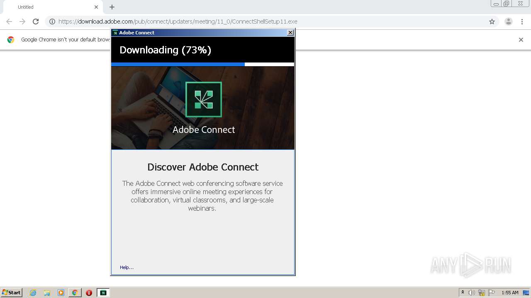Open the network tray icon
The width and height of the screenshot is (531, 298).
pyautogui.click(x=482, y=293)
